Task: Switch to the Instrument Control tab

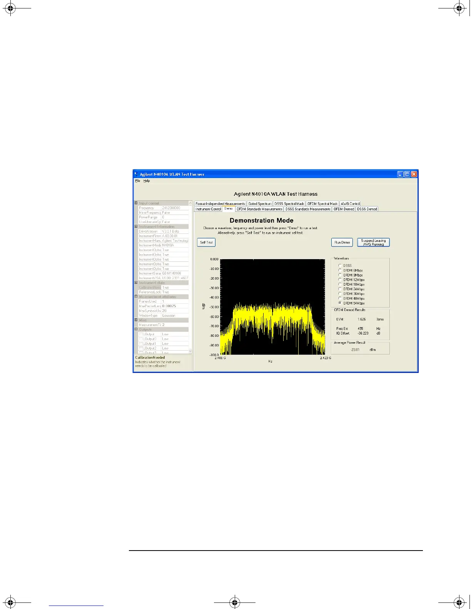Action: coord(208,209)
